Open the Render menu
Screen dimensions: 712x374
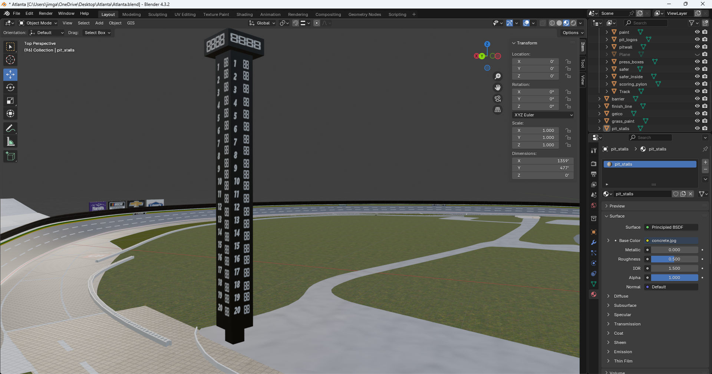(x=46, y=13)
